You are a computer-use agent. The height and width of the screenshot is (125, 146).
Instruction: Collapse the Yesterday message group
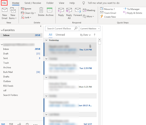click(46, 40)
